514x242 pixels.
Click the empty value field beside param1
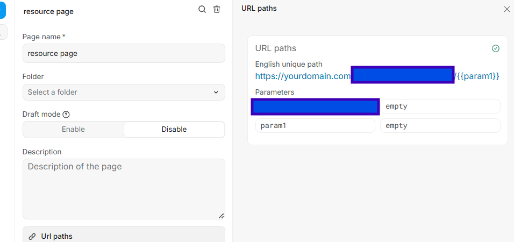[440, 126]
